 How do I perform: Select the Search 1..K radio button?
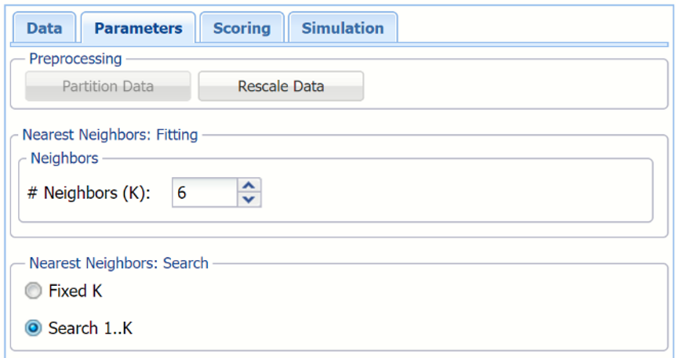[x=33, y=328]
